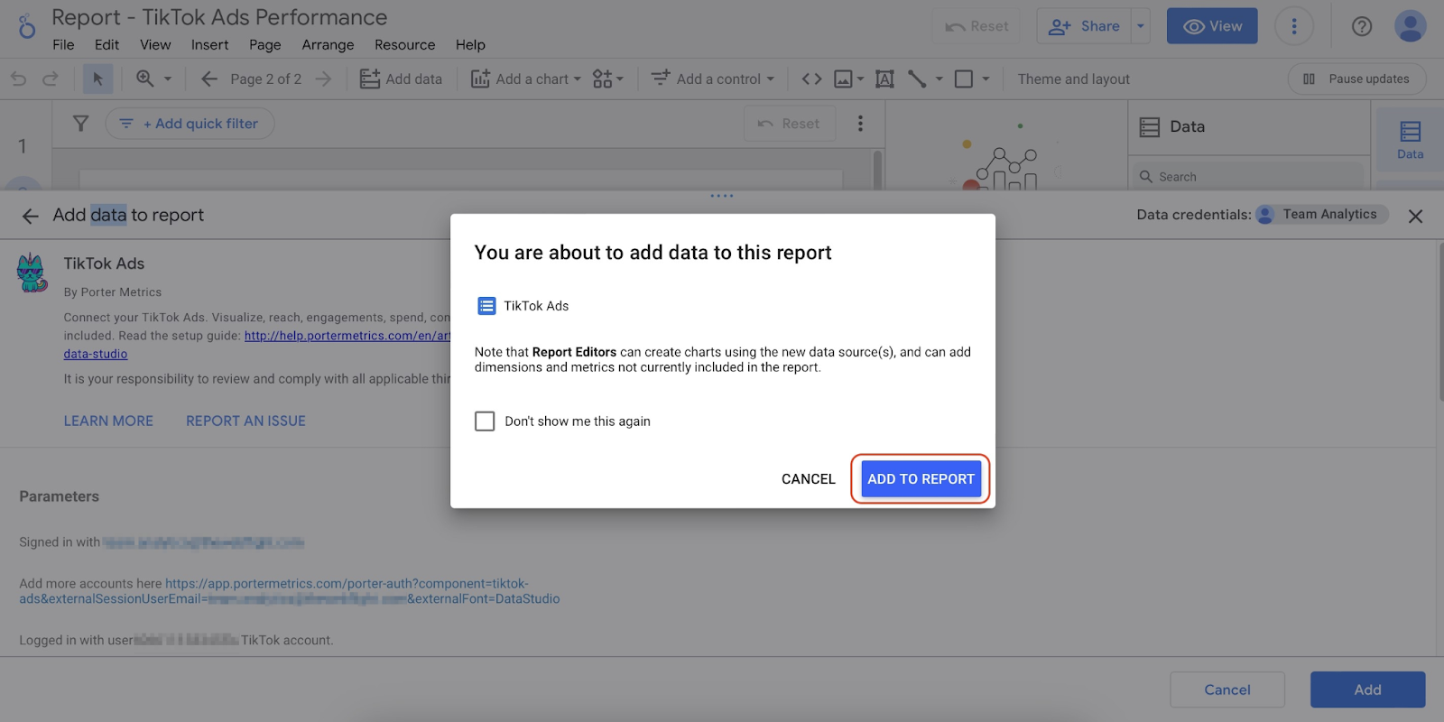Click the Share button
Screen dimensions: 1444x722
[1084, 26]
